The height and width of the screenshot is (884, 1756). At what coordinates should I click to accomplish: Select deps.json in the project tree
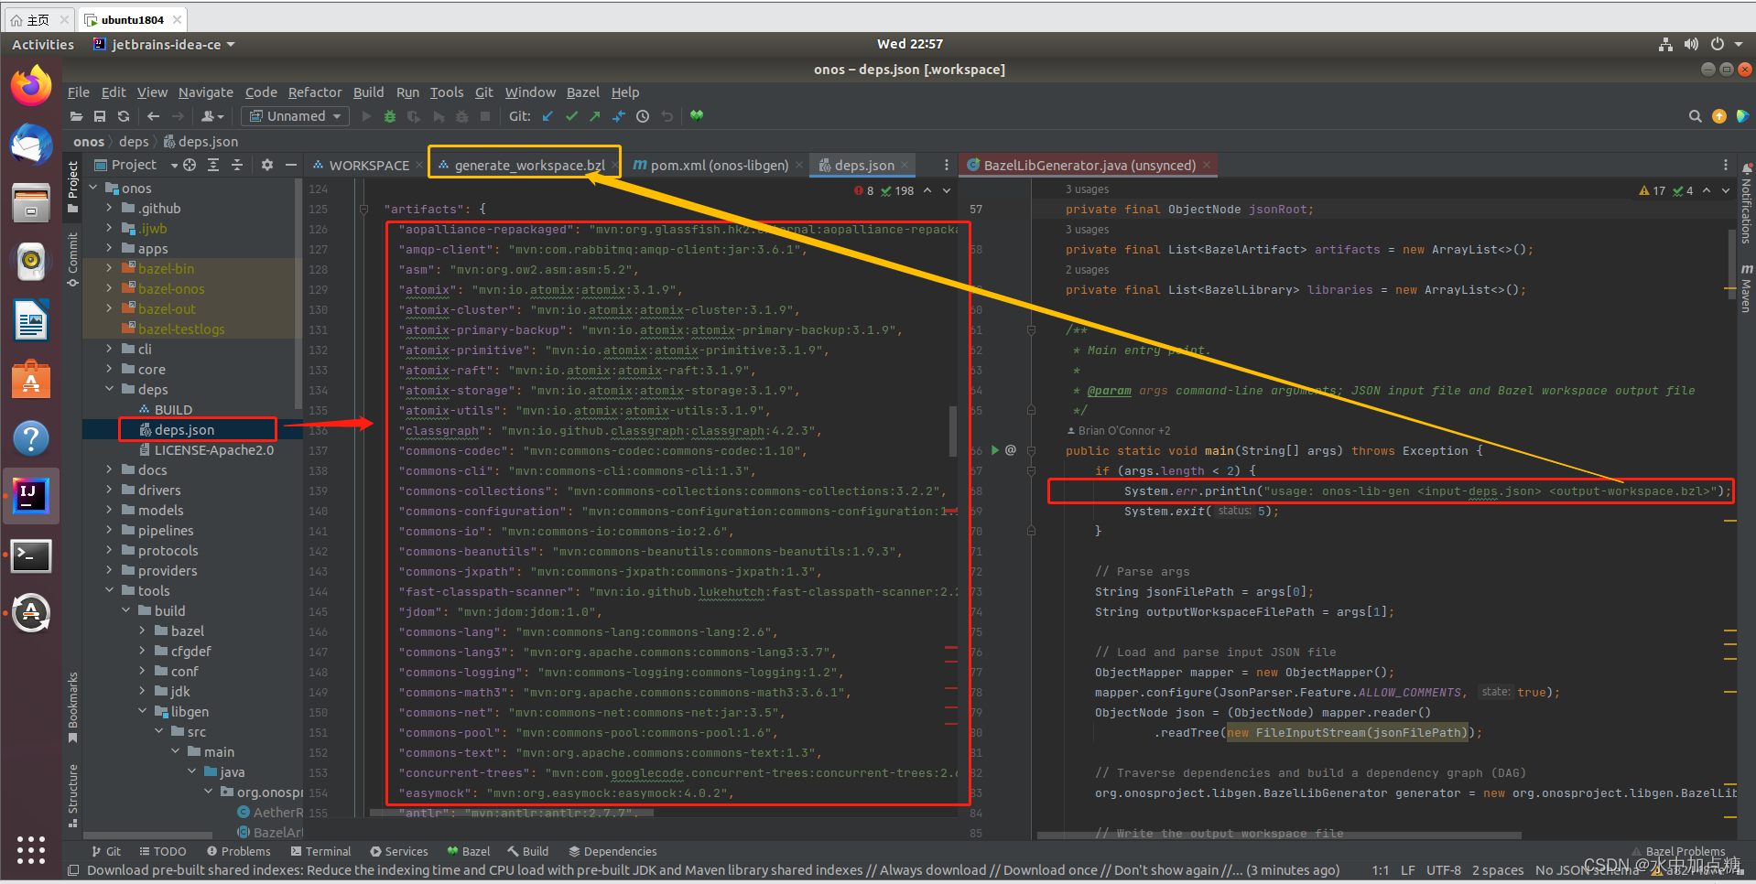[184, 430]
